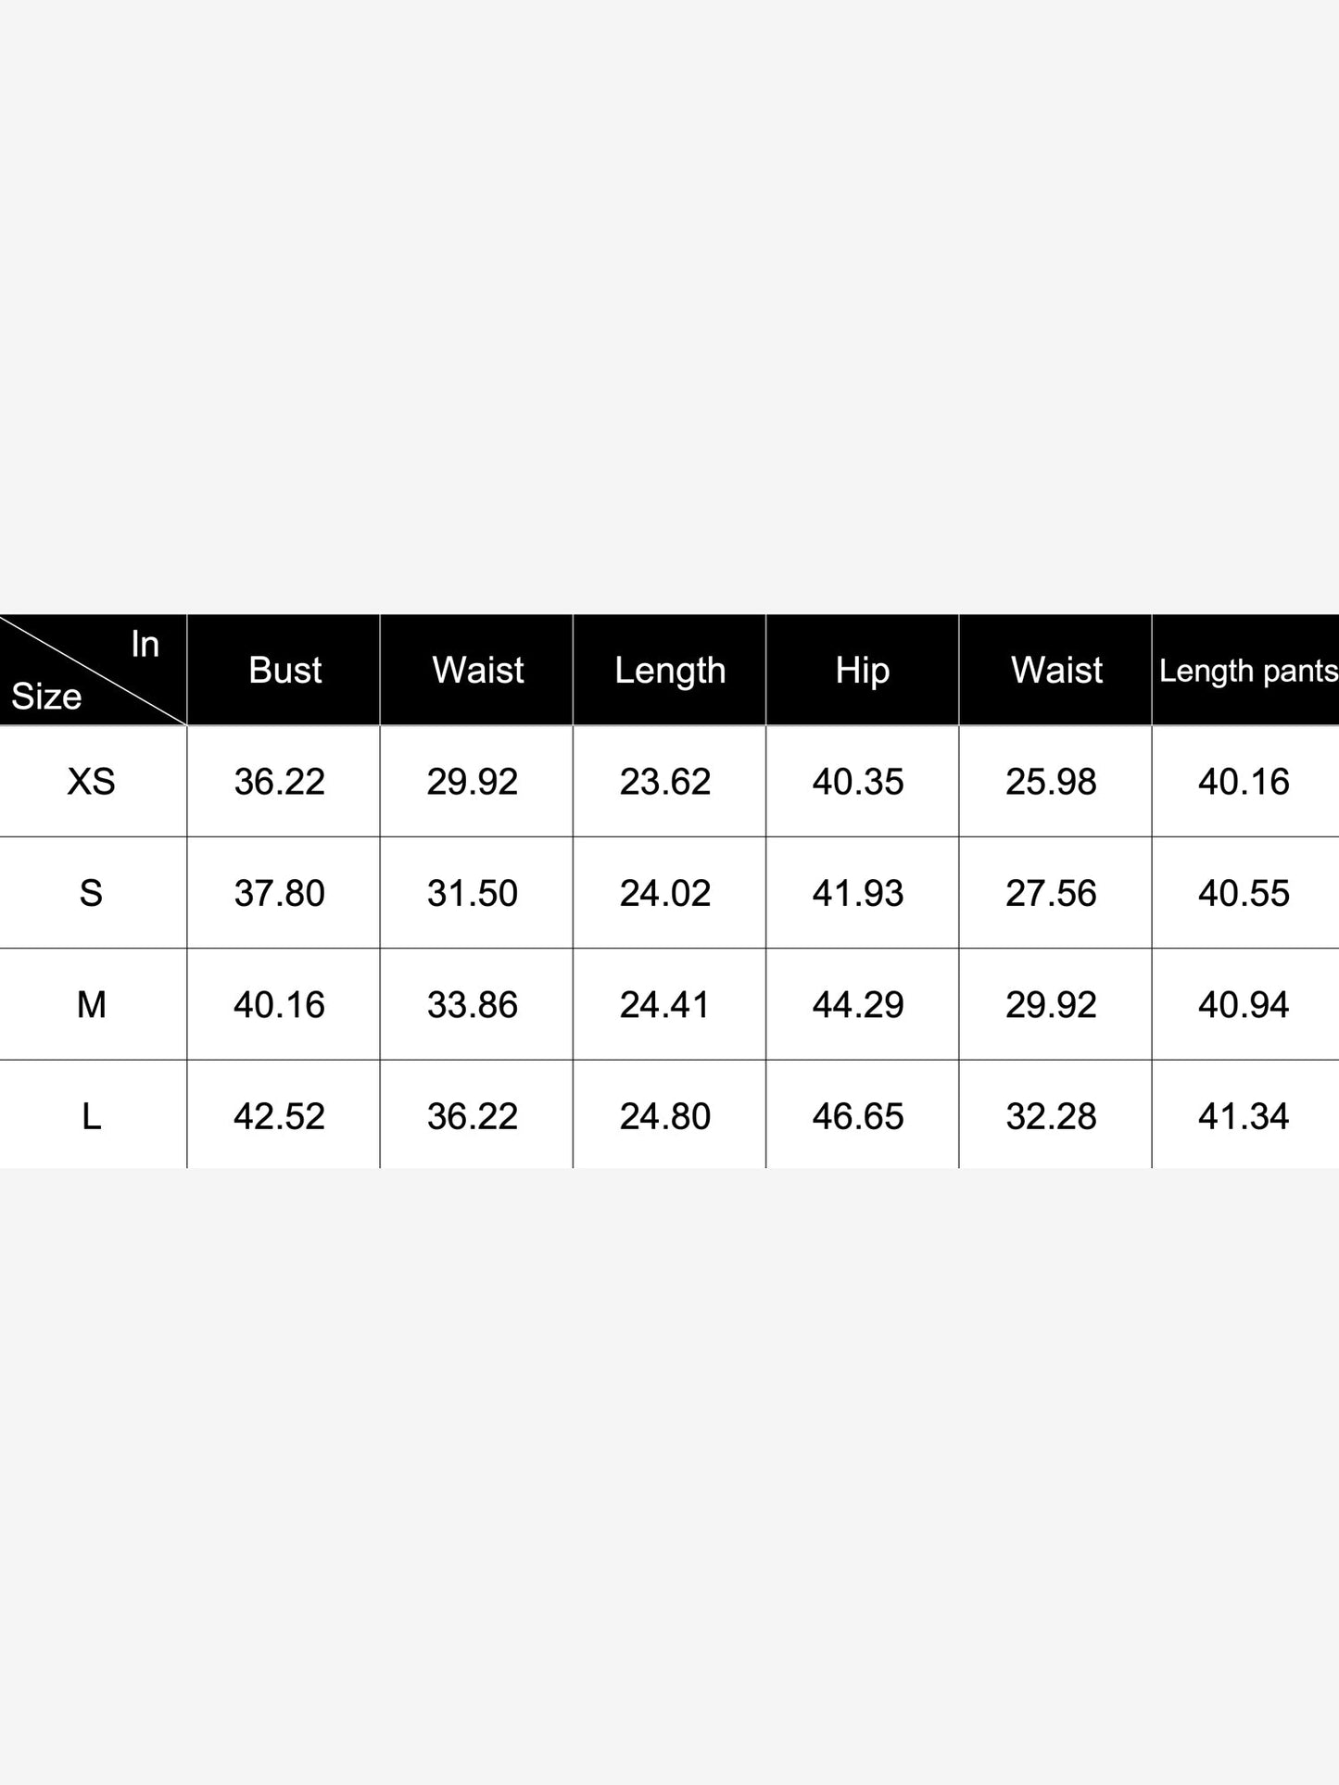Select the S hip value 41.93
The image size is (1339, 1785).
pyautogui.click(x=858, y=893)
